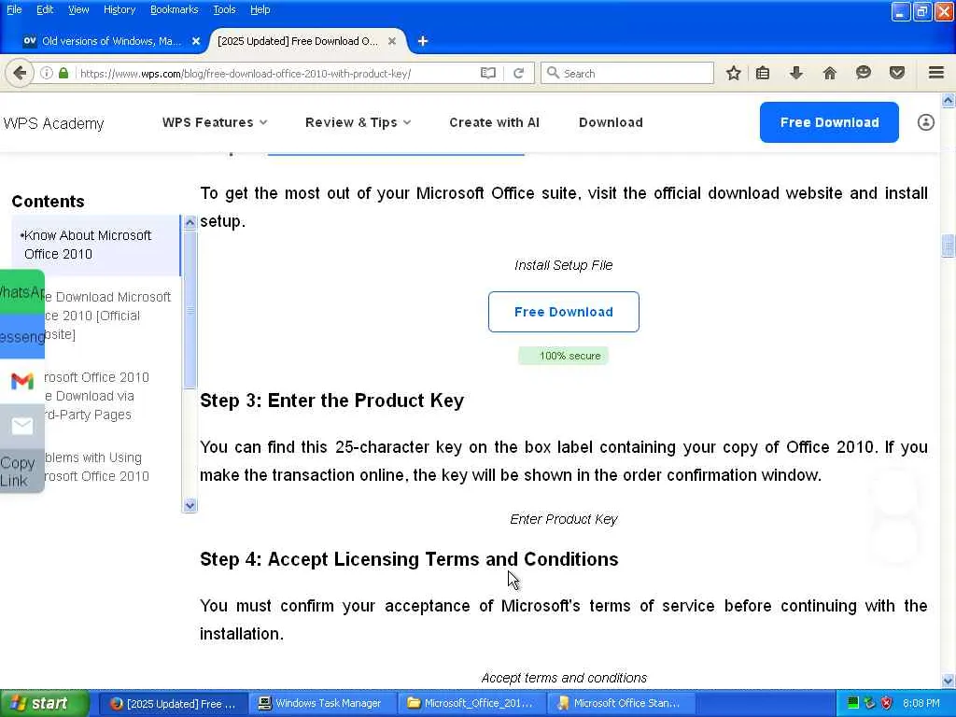Click the 'Enter Product Key' caption

[x=563, y=519]
